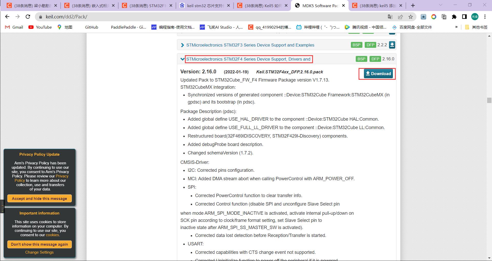Close the MDK5 Software Packs tab
The image size is (492, 261).
pyautogui.click(x=344, y=6)
